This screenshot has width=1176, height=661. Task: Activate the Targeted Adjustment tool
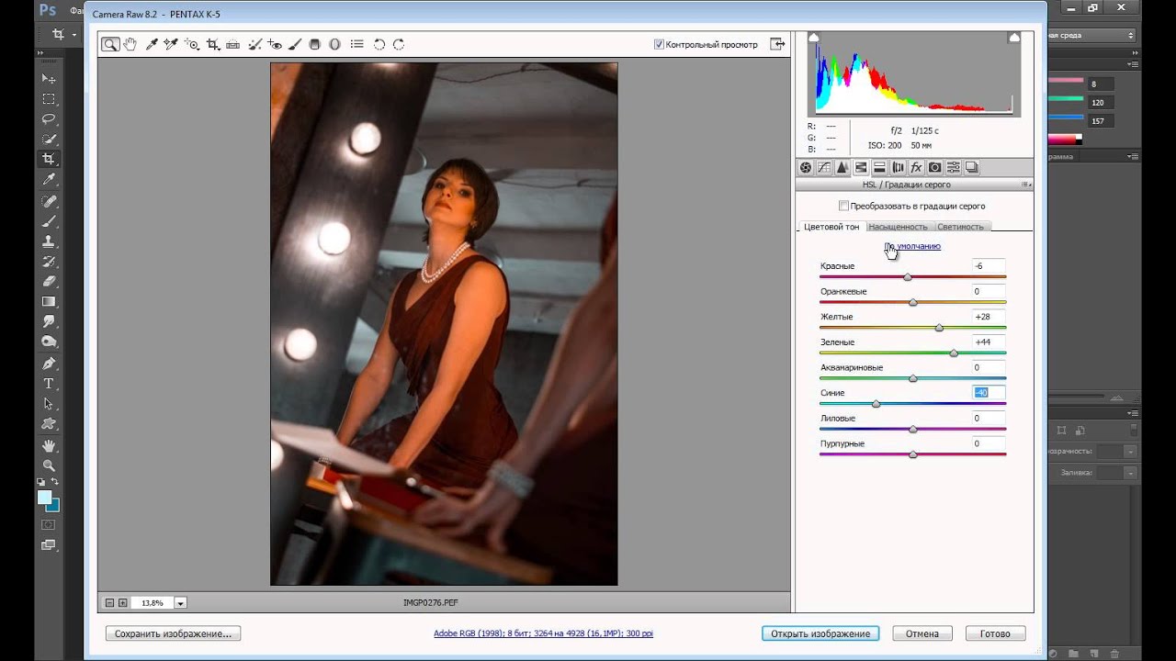(x=192, y=44)
